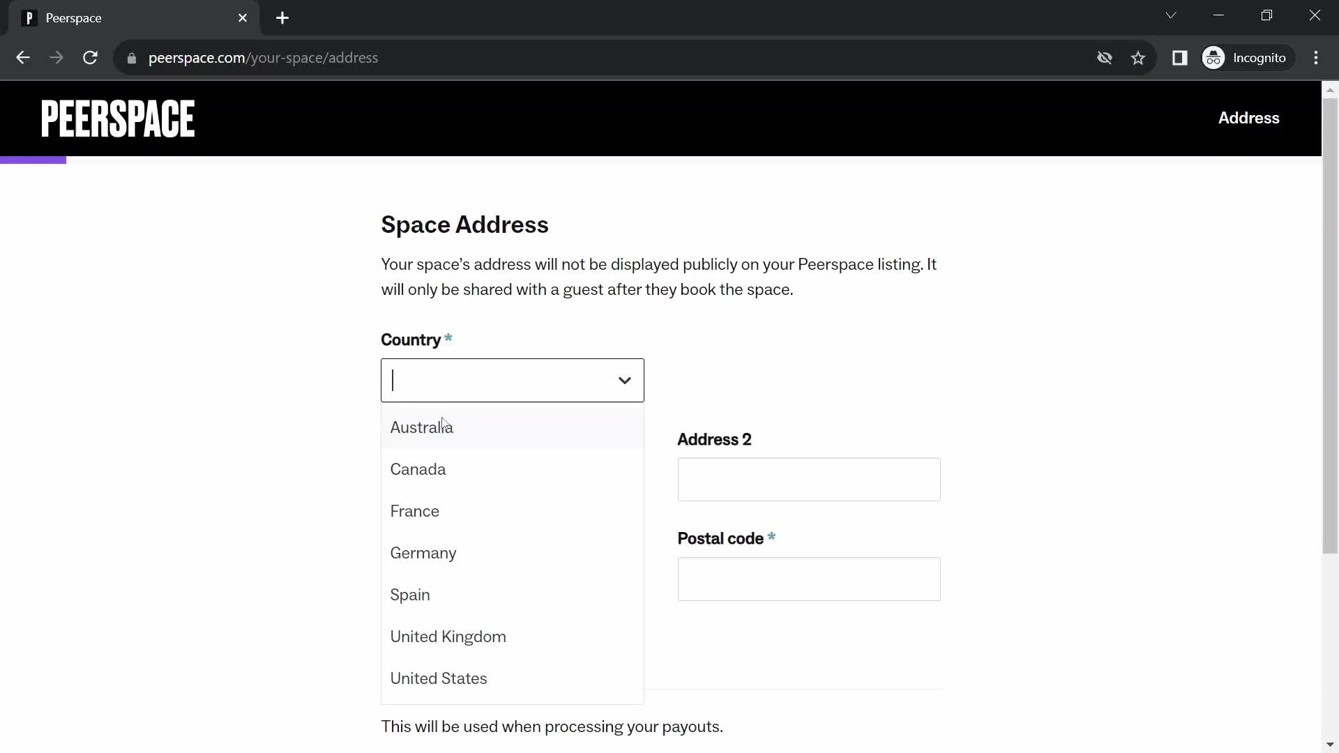Select United States from country dropdown
The image size is (1339, 753).
pyautogui.click(x=439, y=678)
